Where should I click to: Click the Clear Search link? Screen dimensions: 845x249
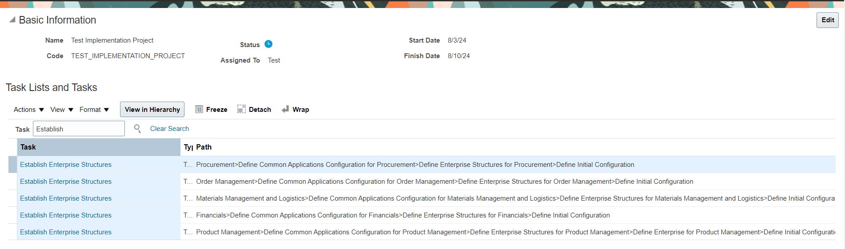click(x=169, y=129)
